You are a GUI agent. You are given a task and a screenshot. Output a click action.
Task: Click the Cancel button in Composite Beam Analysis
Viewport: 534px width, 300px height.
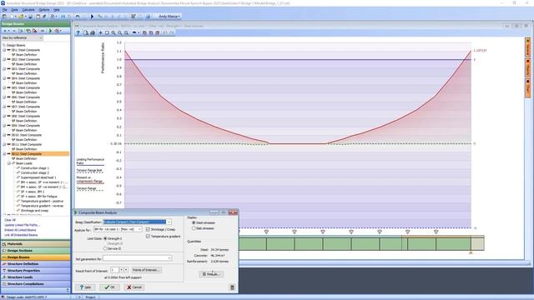pos(134,287)
